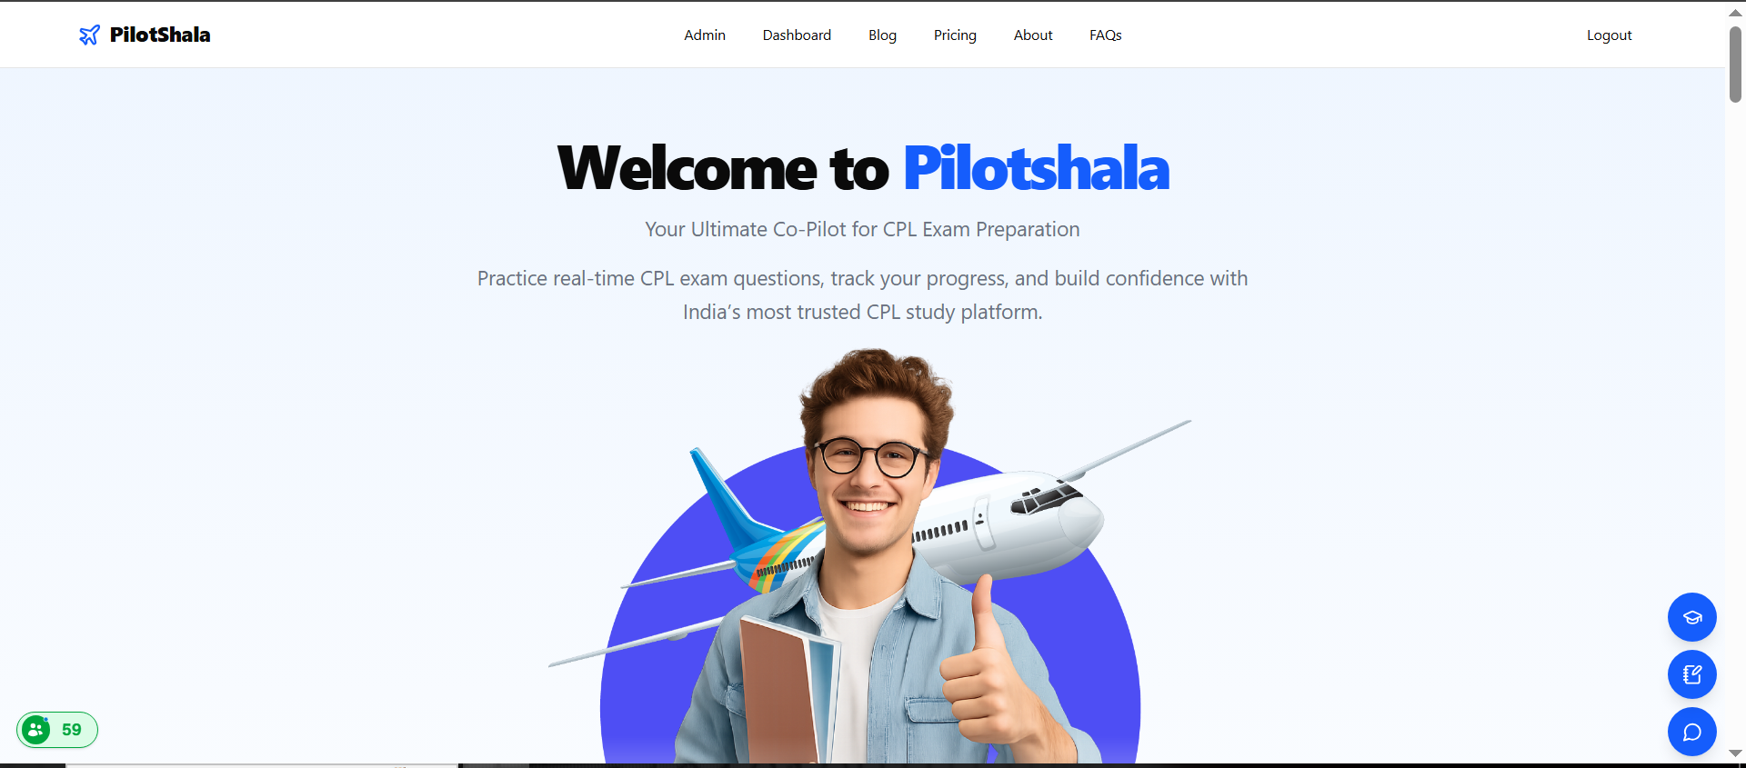Viewport: 1746px width, 768px height.
Task: Click the vertical scrollbar thumb
Action: click(x=1735, y=64)
